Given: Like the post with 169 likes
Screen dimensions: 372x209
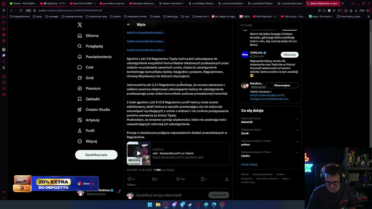Looking at the screenshot, I should (178, 179).
